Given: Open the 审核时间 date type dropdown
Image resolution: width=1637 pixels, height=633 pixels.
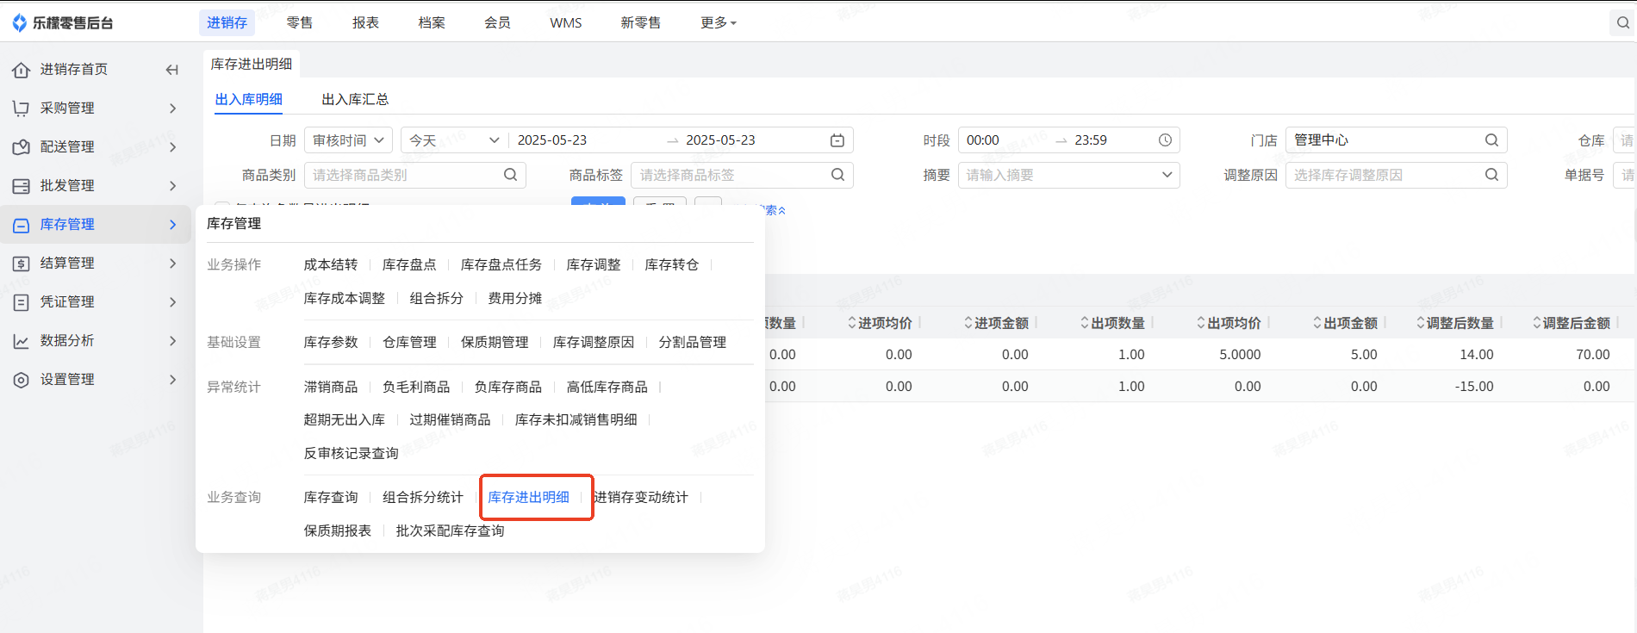Looking at the screenshot, I should 349,140.
